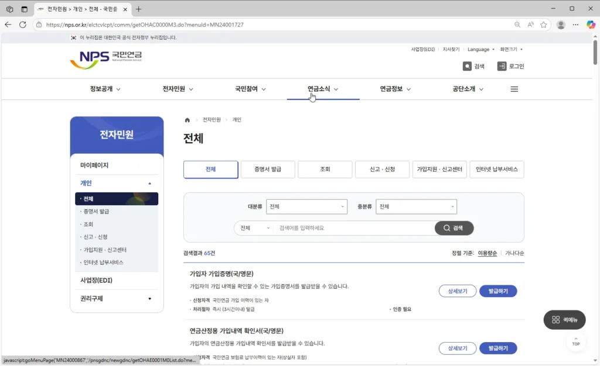Open the 검색 search icon in header
The height and width of the screenshot is (366, 600).
tap(473, 66)
